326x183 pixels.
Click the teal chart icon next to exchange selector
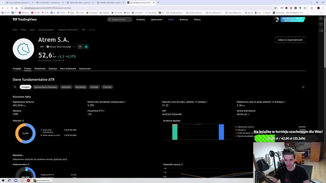[x=86, y=47]
